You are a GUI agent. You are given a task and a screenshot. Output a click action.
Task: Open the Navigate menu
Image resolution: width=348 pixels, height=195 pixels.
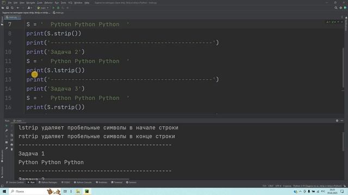point(30,3)
